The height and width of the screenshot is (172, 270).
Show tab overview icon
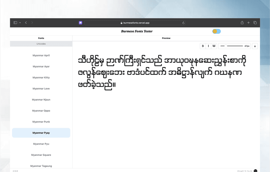pos(255,23)
